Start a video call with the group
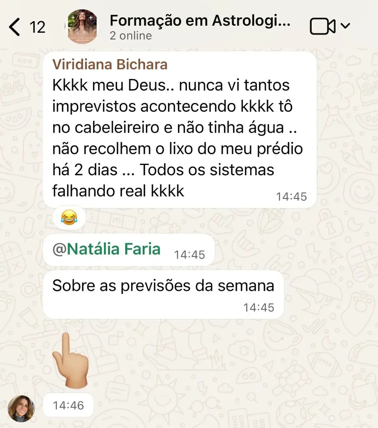The image size is (378, 428). [x=322, y=26]
